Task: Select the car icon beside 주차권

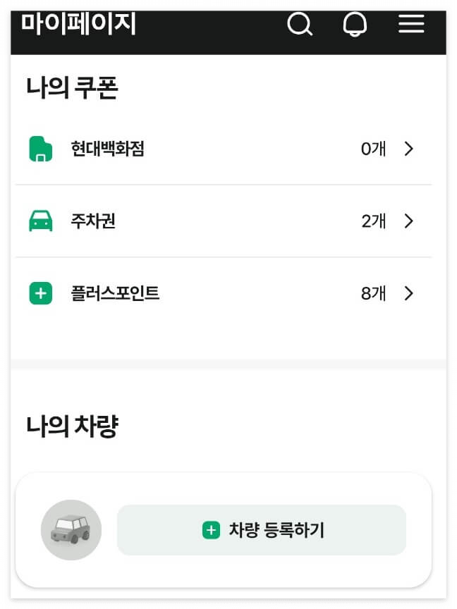Action: [x=40, y=221]
